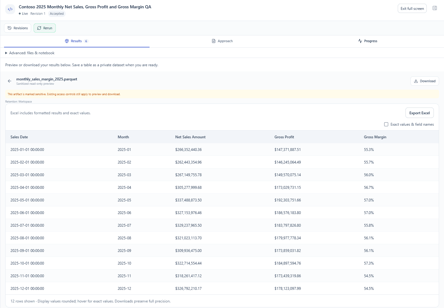Open the Approach tab

222,41
